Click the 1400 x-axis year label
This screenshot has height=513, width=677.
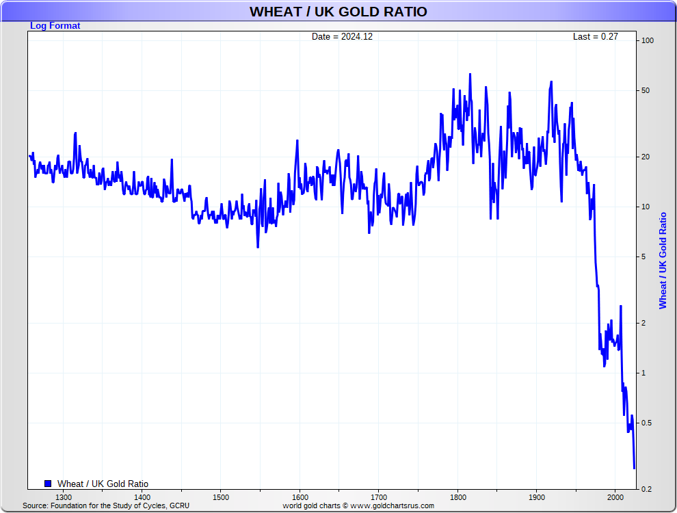coord(142,497)
